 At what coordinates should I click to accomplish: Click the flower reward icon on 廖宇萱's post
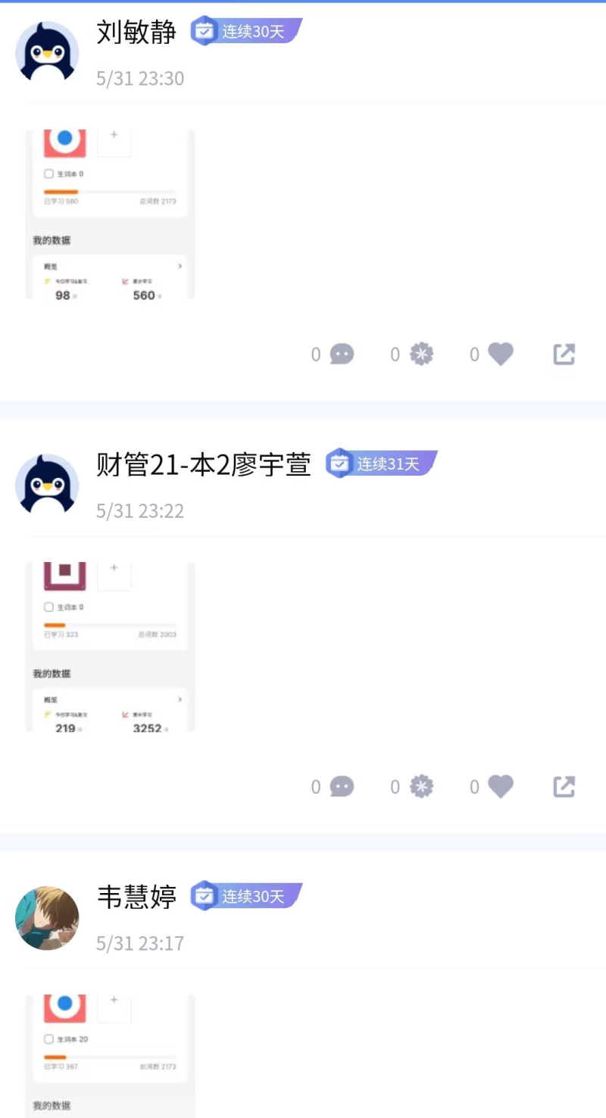[x=421, y=787]
